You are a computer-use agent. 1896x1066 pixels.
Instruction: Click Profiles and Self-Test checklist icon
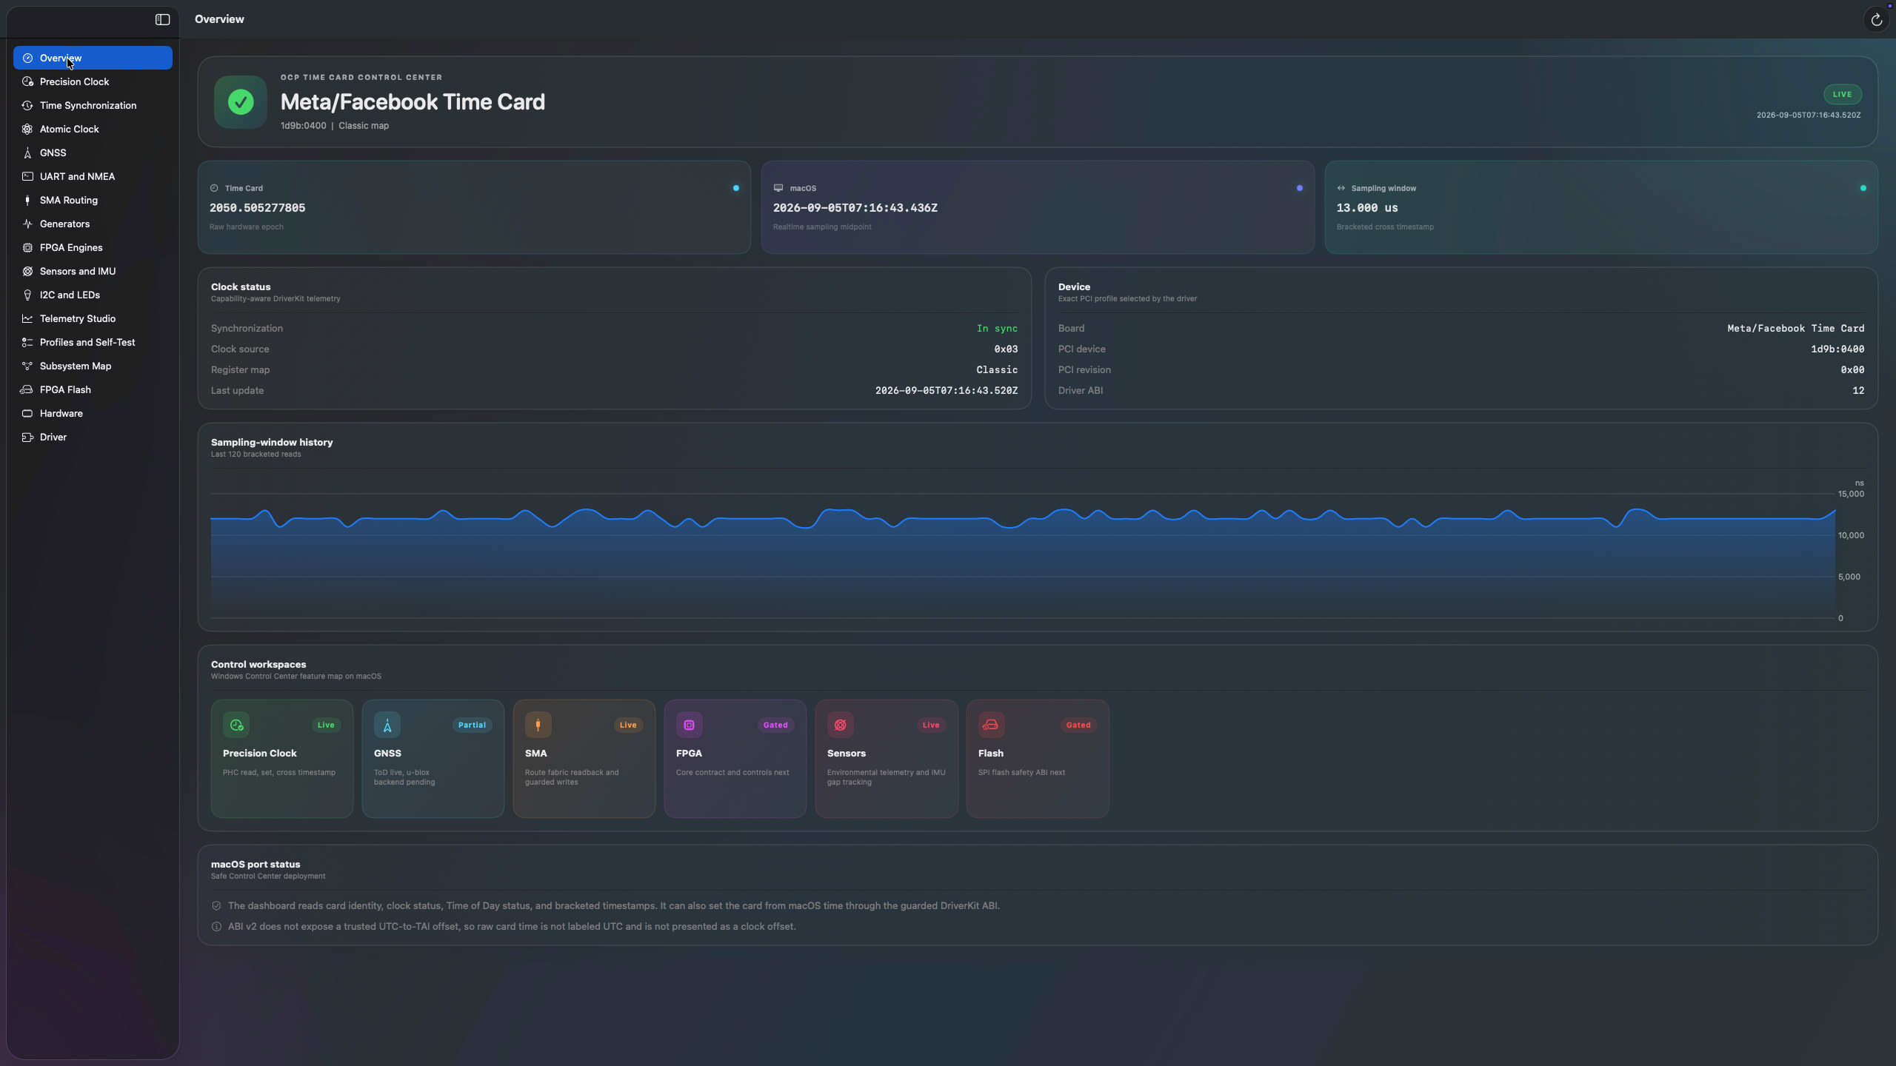(x=27, y=342)
